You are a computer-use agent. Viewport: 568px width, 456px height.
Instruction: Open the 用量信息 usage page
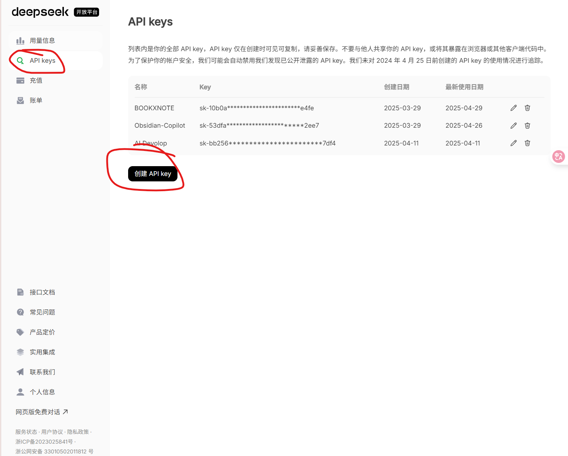(56, 40)
